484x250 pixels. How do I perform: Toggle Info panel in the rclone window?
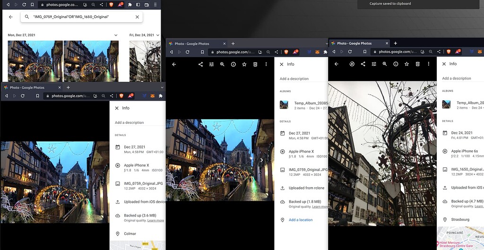pos(233,64)
